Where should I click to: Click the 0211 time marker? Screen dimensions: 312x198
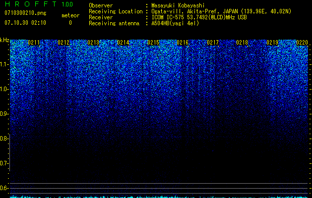34,43
